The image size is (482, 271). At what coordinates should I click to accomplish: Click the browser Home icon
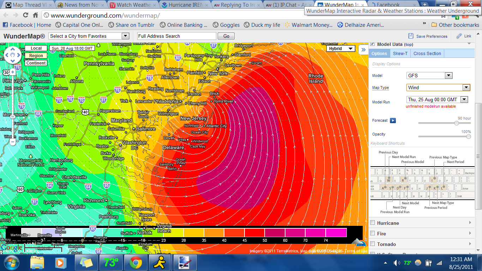(x=35, y=15)
